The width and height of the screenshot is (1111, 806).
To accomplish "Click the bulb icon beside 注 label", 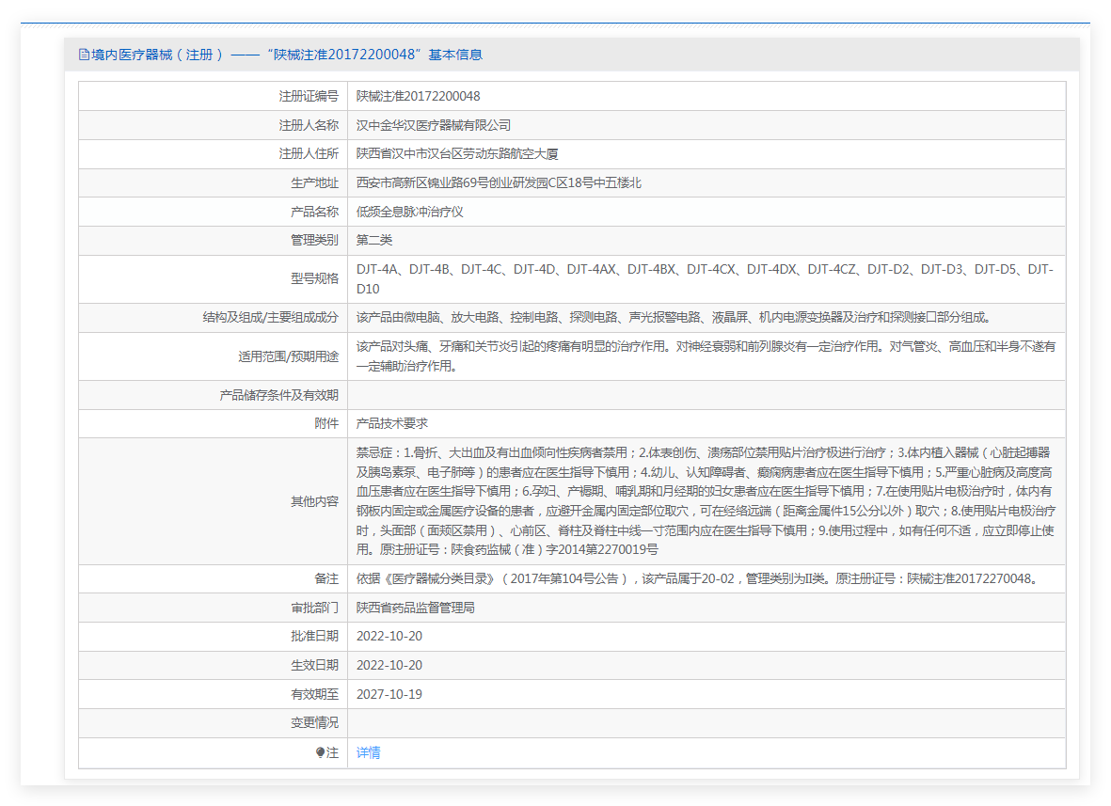I will (x=320, y=753).
